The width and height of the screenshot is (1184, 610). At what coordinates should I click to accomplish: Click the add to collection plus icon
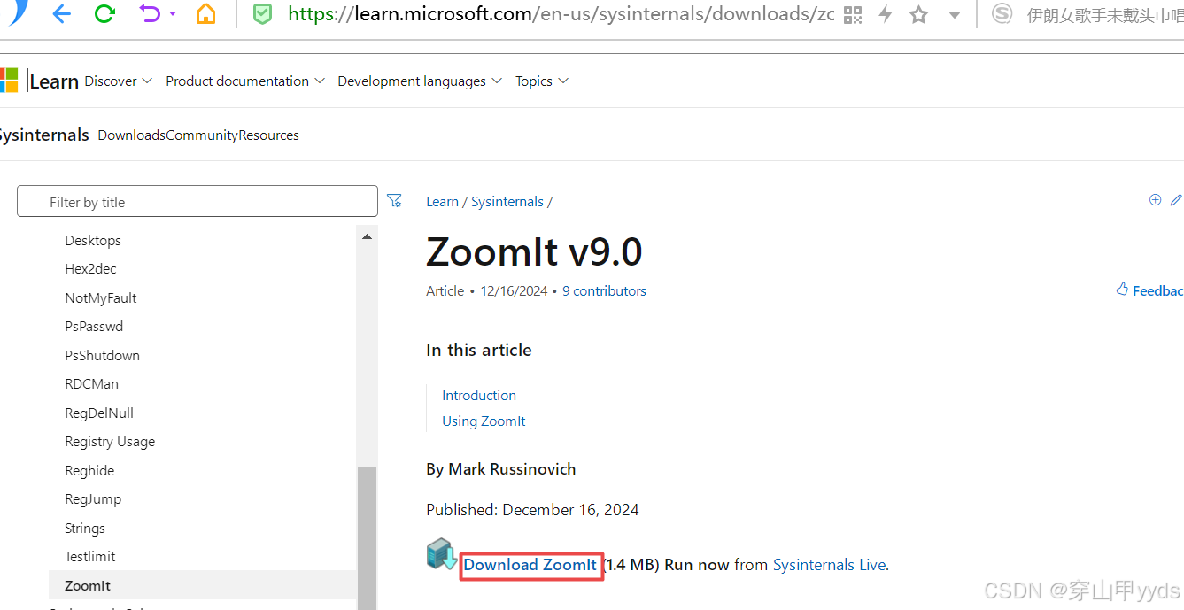(1155, 200)
